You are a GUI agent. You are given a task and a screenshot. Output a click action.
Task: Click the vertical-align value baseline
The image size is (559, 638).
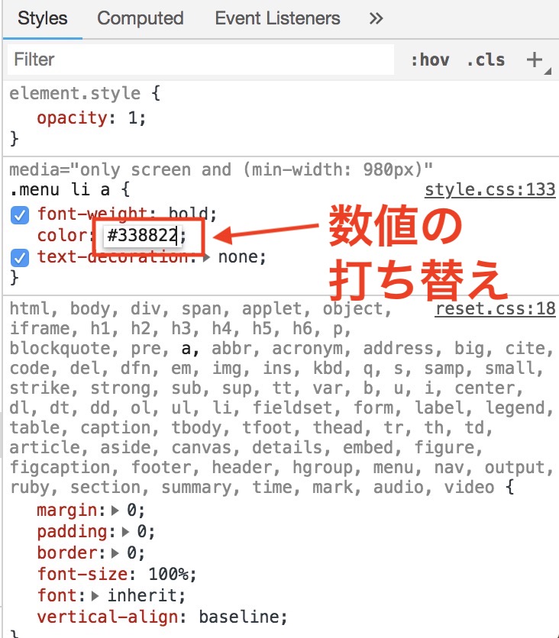[x=239, y=617]
